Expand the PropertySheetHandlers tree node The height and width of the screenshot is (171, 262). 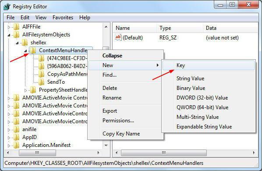[x=25, y=90]
